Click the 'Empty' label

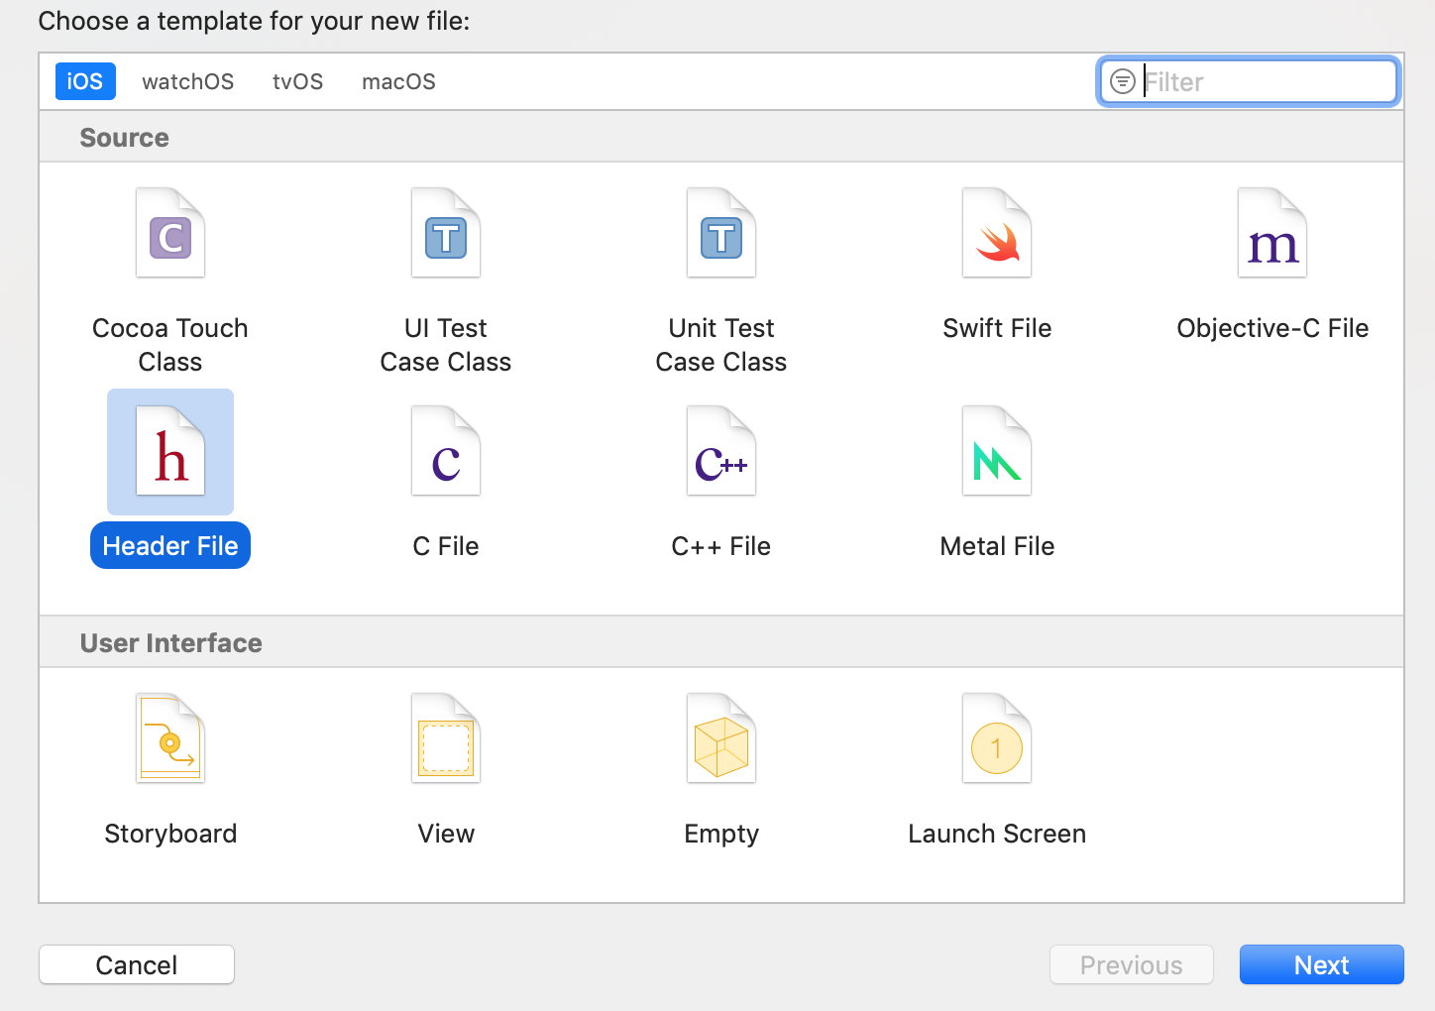coord(721,834)
